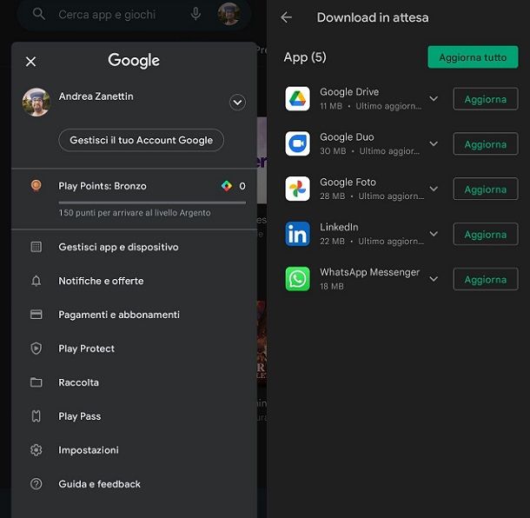Tap the microphone voice search icon
The height and width of the screenshot is (518, 530).
[x=195, y=14]
